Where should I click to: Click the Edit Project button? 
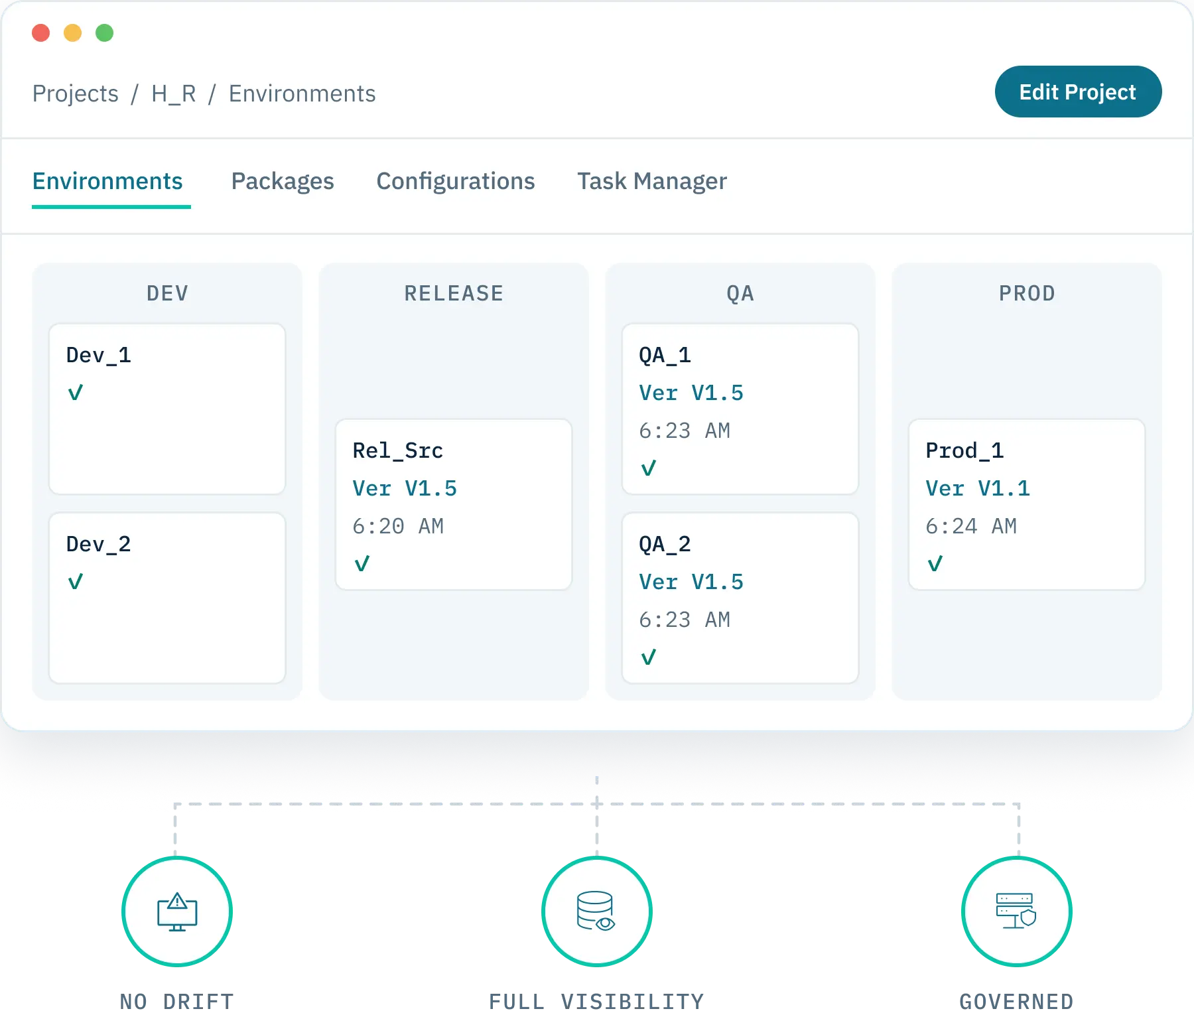coord(1078,92)
